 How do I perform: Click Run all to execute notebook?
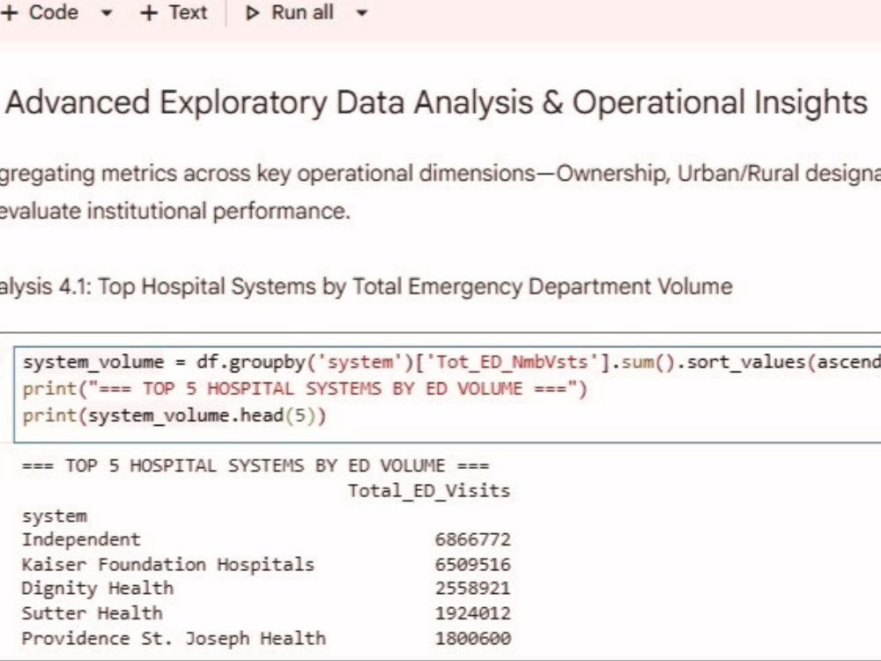[289, 12]
